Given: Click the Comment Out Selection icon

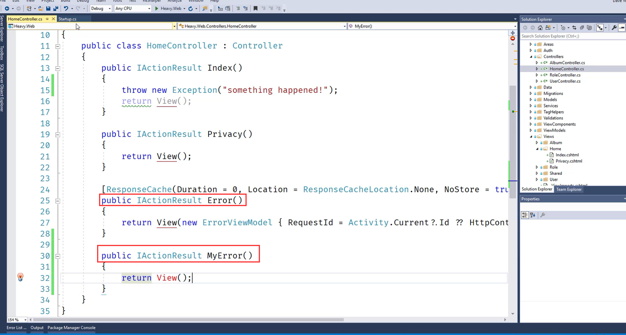Looking at the screenshot, I should point(237,8).
